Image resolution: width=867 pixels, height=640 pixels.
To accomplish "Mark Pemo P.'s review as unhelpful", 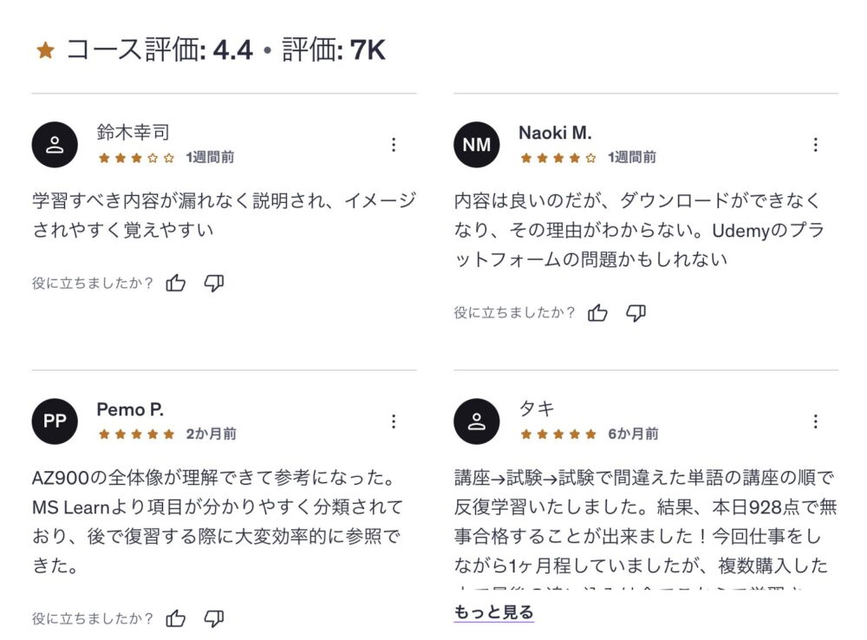I will [x=213, y=618].
